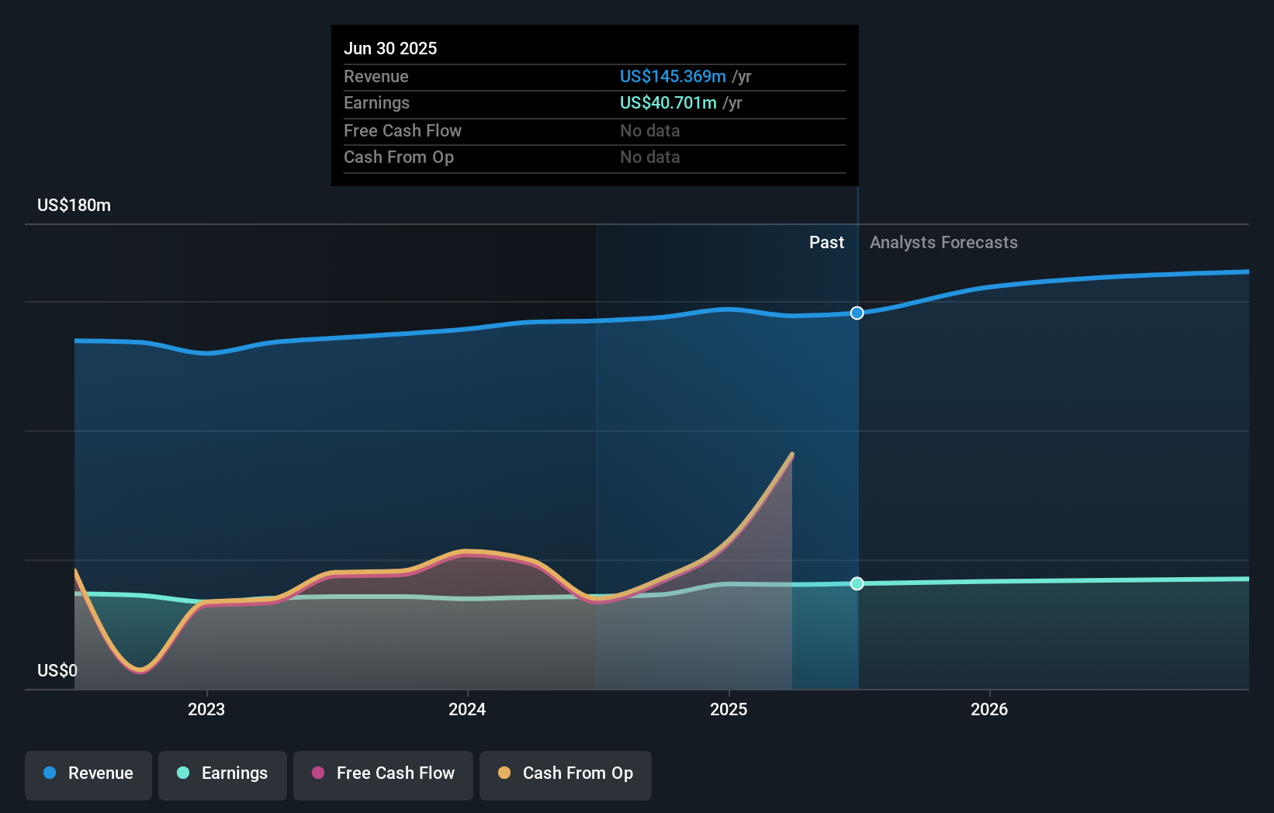Click the blue Revenue legend dot
Viewport: 1274px width, 813px height.
tap(49, 773)
